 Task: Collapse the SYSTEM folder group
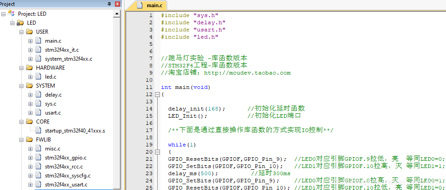pyautogui.click(x=21, y=86)
